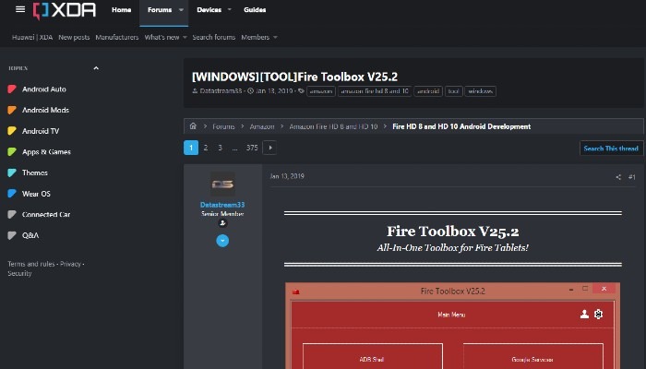Click the next page arrow button
This screenshot has height=369, width=646.
[269, 148]
